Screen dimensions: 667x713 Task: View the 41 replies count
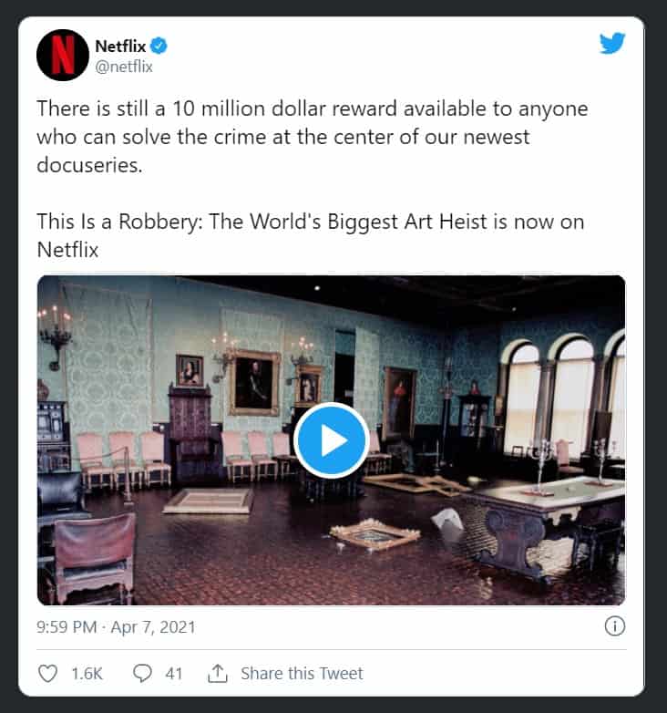[173, 674]
